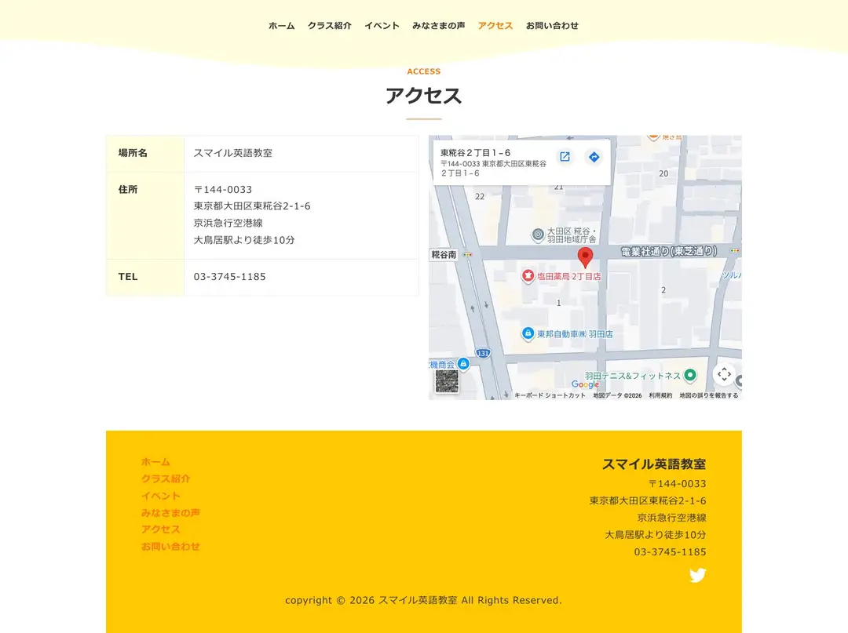This screenshot has width=848, height=633.
Task: Open the 利用規約 map link
Action: click(x=660, y=395)
